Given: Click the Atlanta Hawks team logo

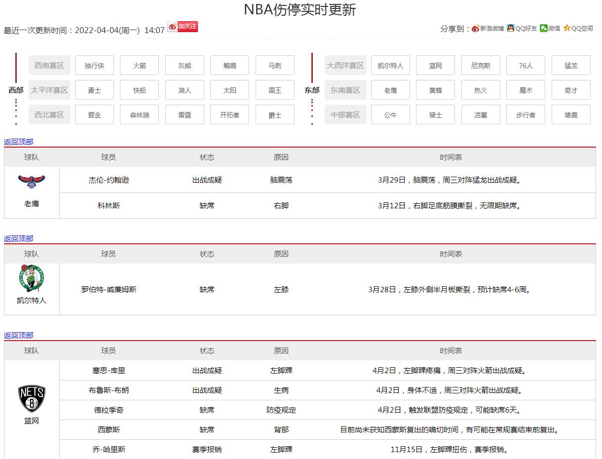Looking at the screenshot, I should (x=32, y=181).
